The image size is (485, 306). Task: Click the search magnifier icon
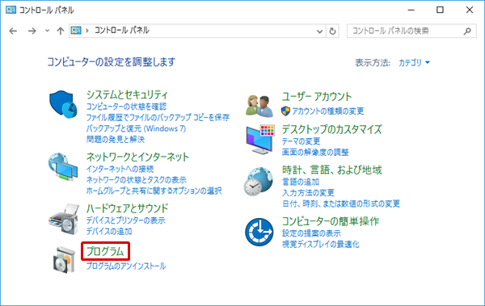point(467,31)
